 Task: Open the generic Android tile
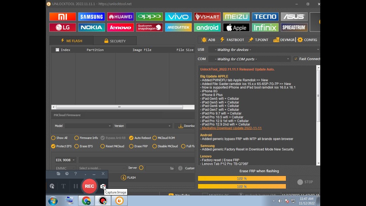(207, 27)
